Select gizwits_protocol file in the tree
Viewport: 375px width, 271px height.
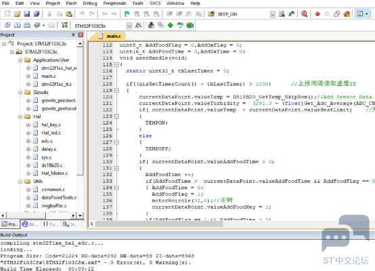tap(59, 108)
